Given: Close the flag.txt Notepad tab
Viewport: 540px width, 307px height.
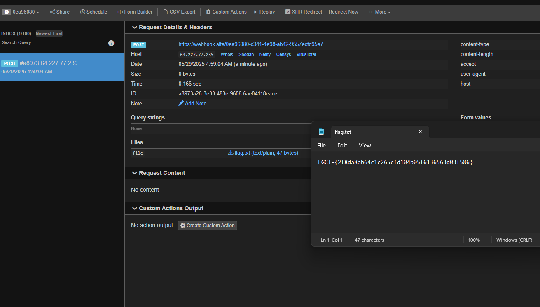Looking at the screenshot, I should click(420, 132).
